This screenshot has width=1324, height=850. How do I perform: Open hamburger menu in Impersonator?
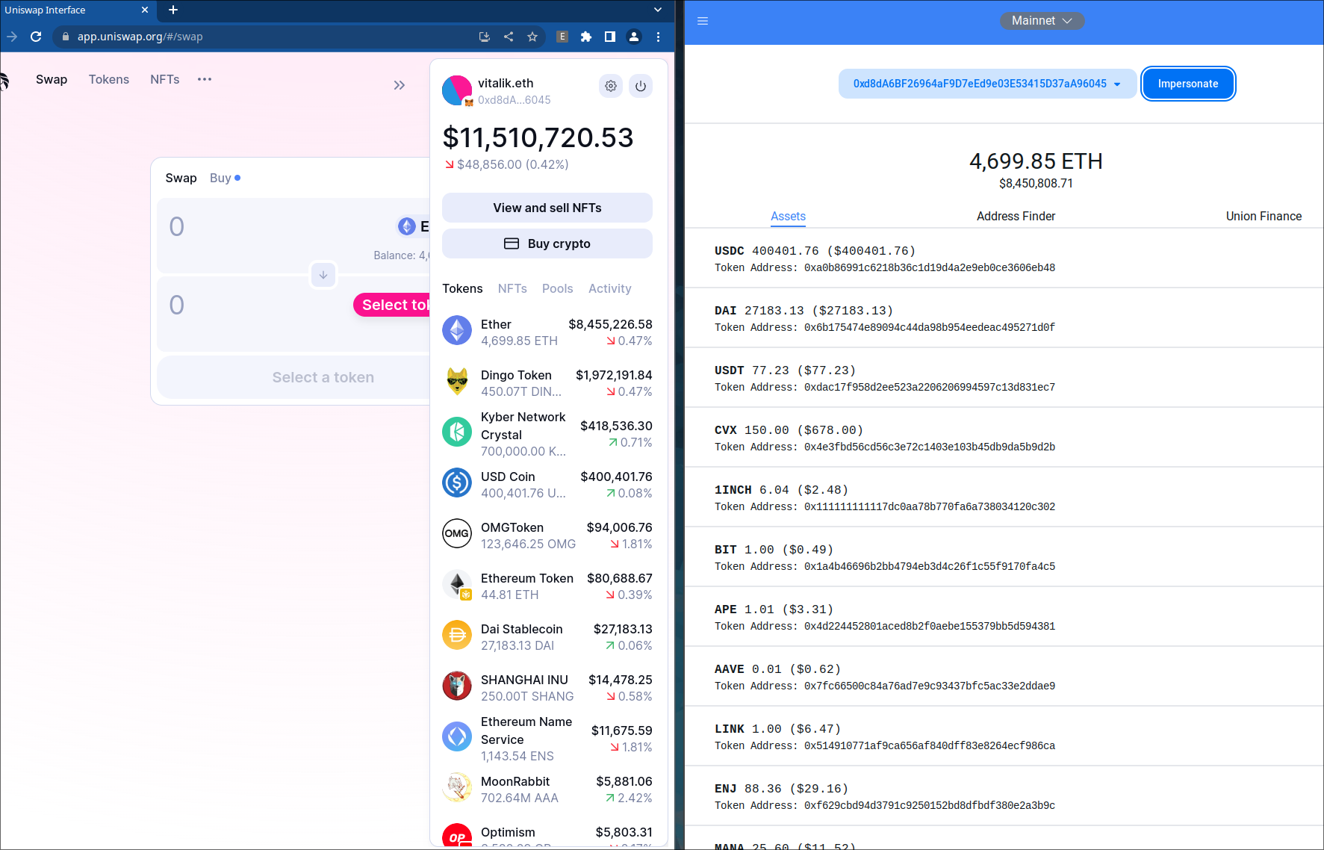(703, 21)
